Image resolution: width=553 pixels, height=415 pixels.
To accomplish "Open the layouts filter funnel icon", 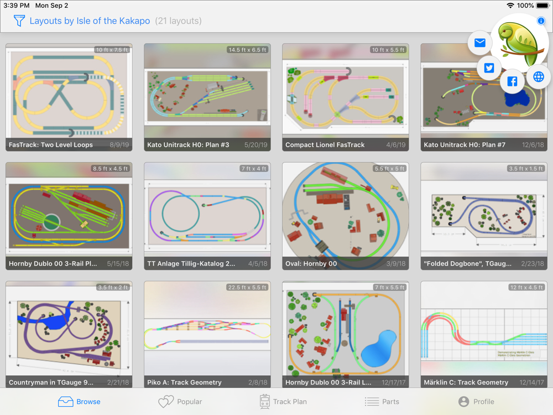I will 19,21.
